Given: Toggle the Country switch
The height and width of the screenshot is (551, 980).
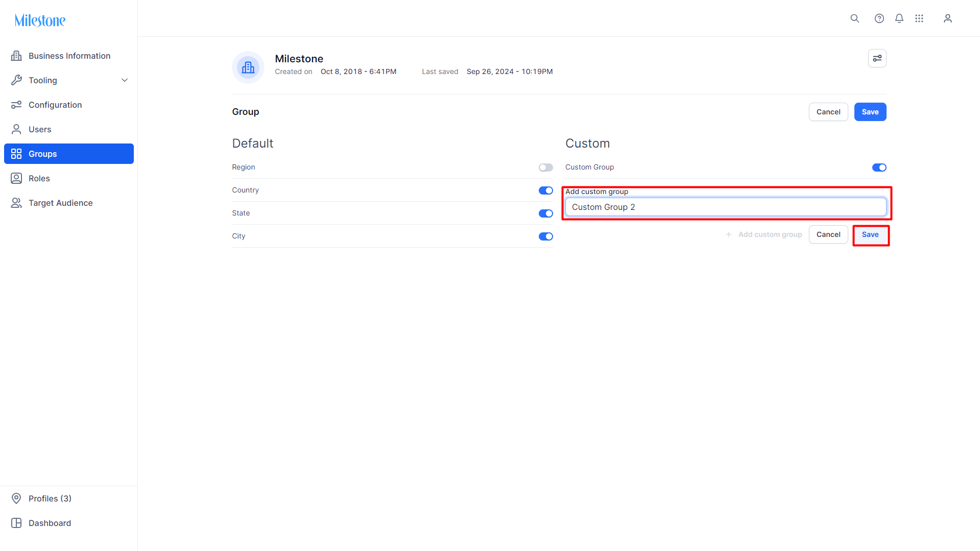Looking at the screenshot, I should (546, 190).
